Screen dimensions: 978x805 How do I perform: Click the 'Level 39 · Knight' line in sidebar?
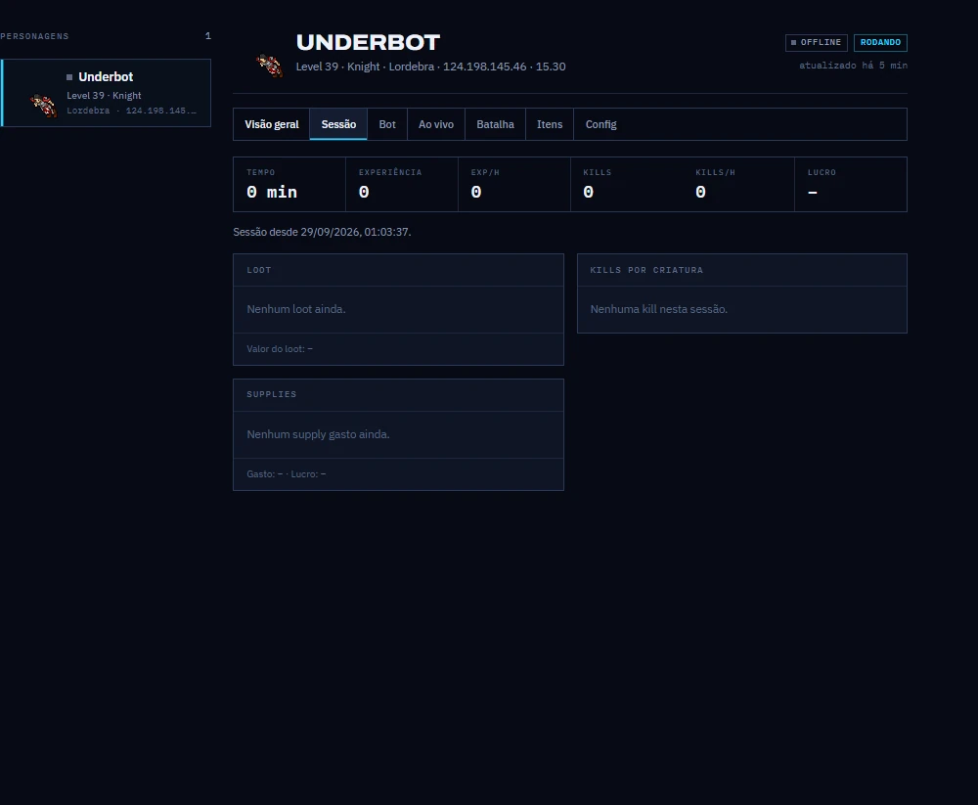pyautogui.click(x=105, y=96)
